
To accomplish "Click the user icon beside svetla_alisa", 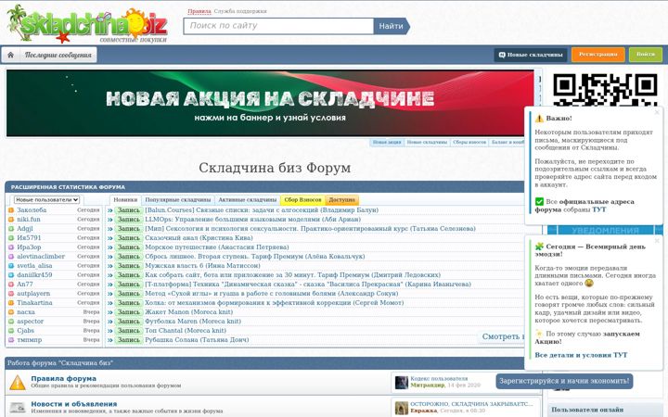I will point(11,266).
